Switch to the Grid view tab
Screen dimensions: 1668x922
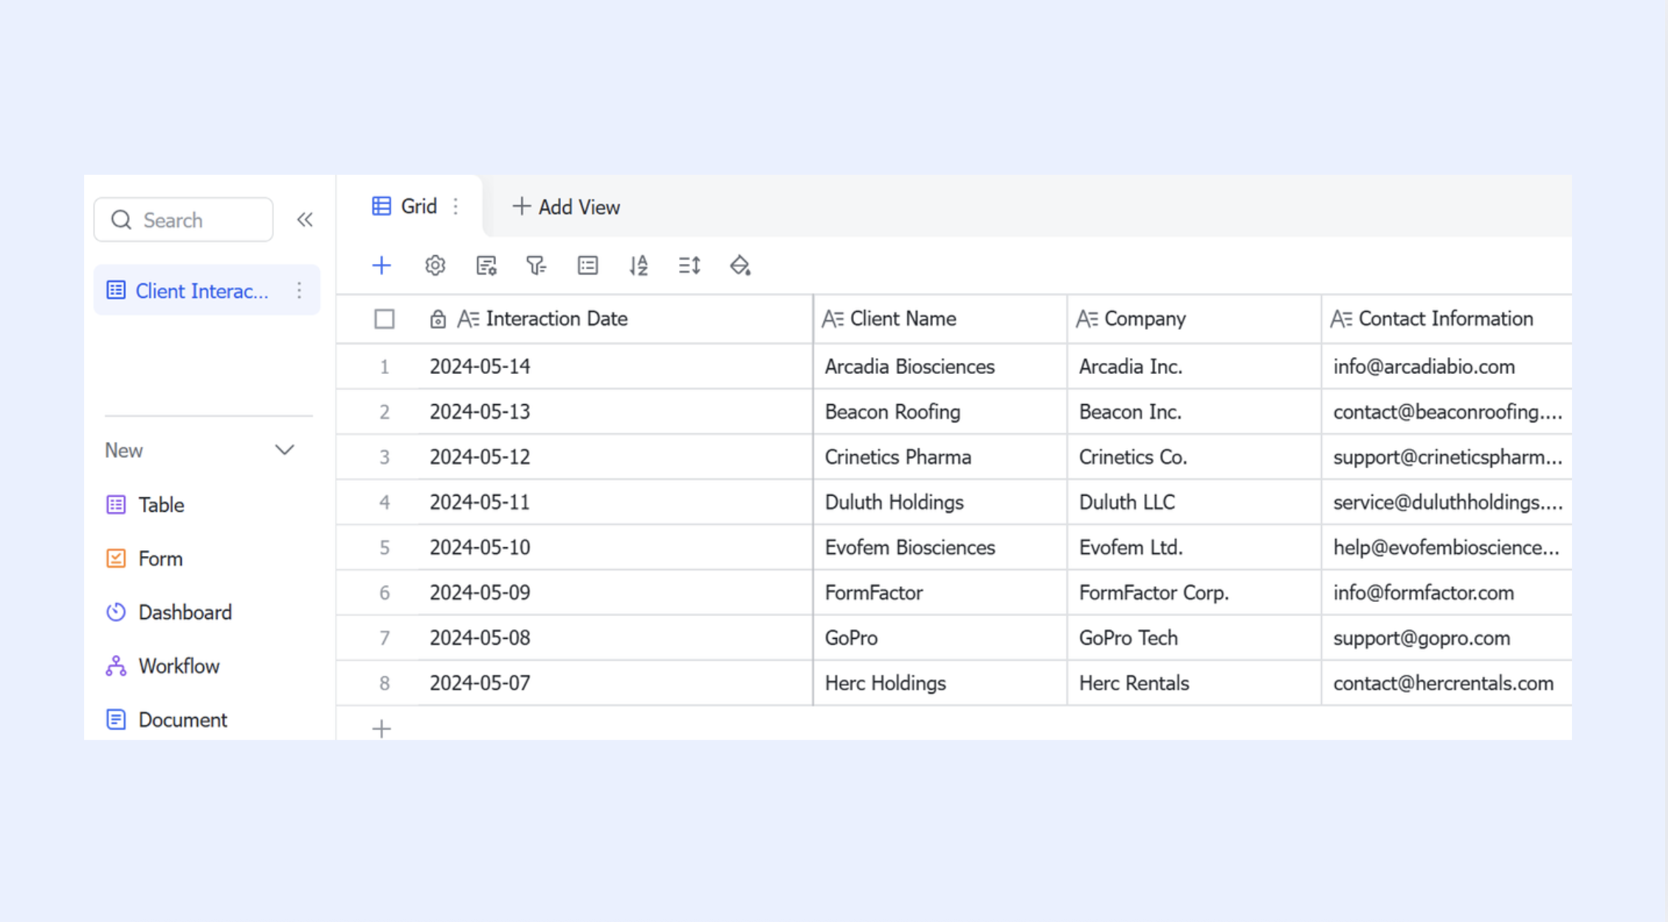pos(410,207)
